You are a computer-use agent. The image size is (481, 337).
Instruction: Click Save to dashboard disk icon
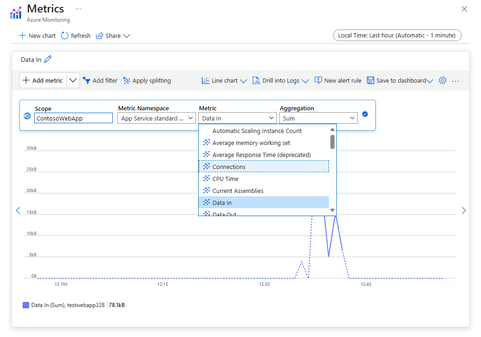click(x=371, y=80)
